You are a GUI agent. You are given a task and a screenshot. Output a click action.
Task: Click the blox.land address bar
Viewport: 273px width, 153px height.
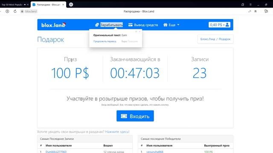(31, 11)
